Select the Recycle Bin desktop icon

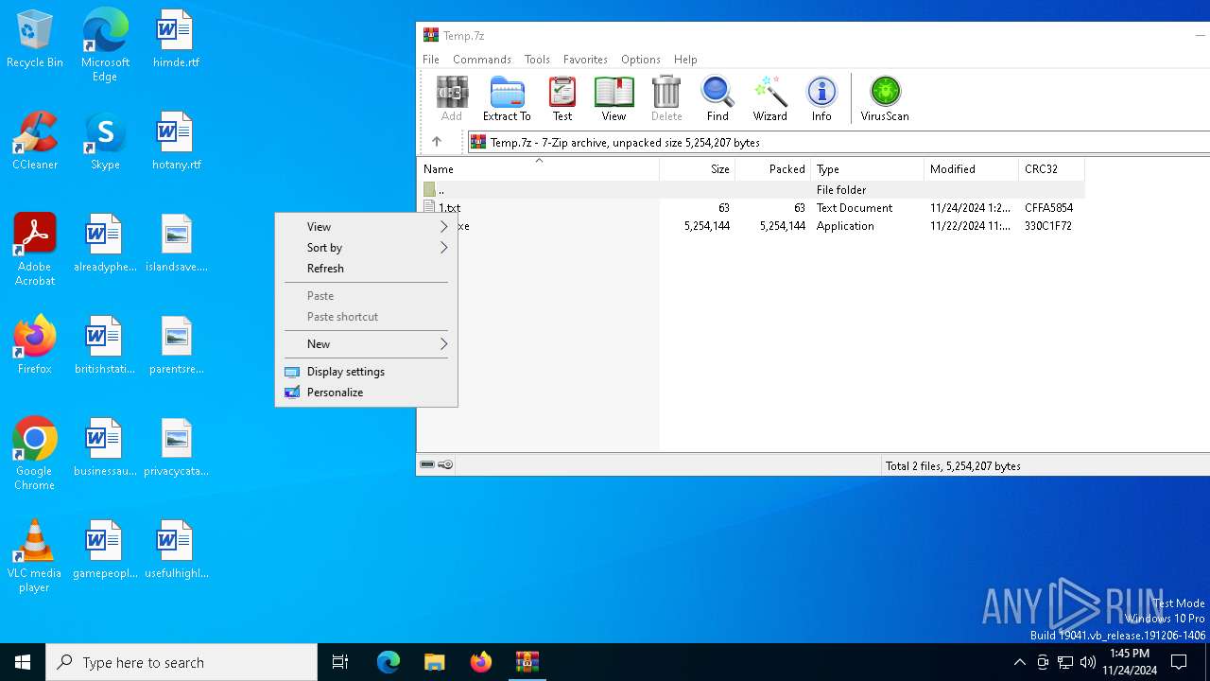click(35, 40)
